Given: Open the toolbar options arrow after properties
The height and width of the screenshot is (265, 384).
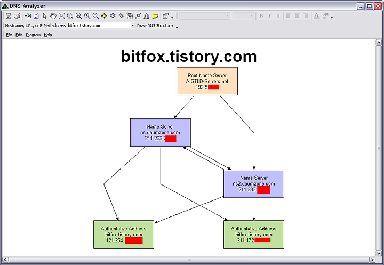Looking at the screenshot, I should 172,18.
